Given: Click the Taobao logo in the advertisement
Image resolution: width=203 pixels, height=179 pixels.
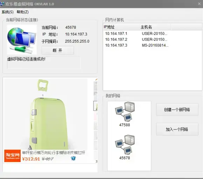Looking at the screenshot, I should click(x=13, y=156).
